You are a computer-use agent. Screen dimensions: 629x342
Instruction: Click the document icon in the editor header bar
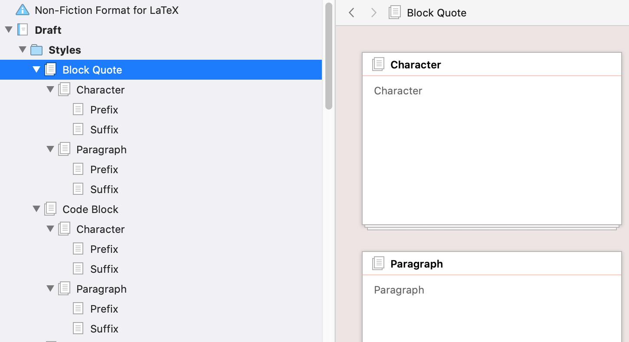point(395,13)
